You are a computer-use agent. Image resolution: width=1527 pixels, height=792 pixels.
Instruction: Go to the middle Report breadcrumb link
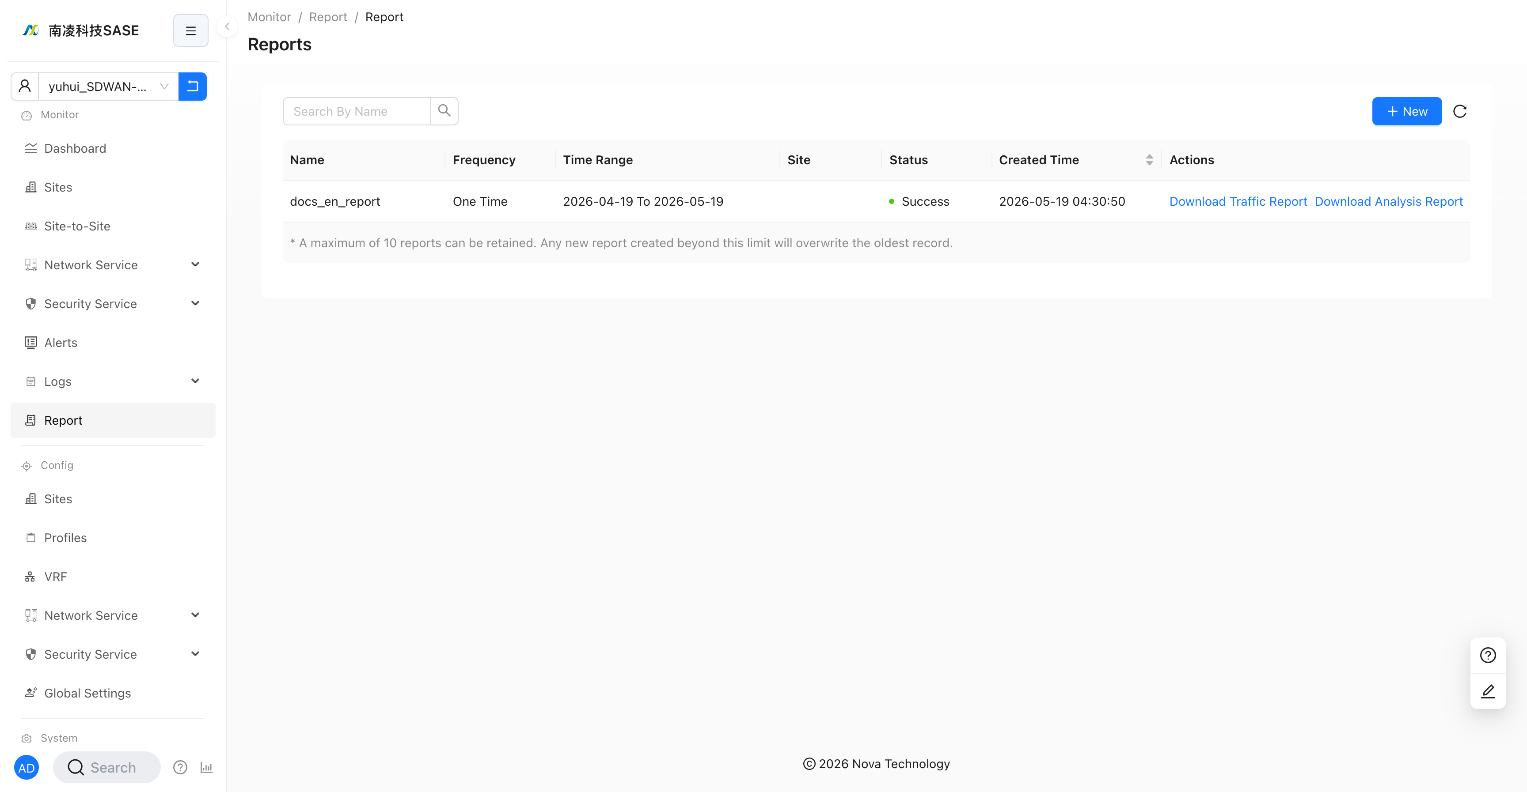[x=328, y=17]
